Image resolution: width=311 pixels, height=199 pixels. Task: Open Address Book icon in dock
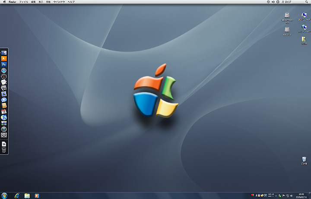(x=4, y=106)
